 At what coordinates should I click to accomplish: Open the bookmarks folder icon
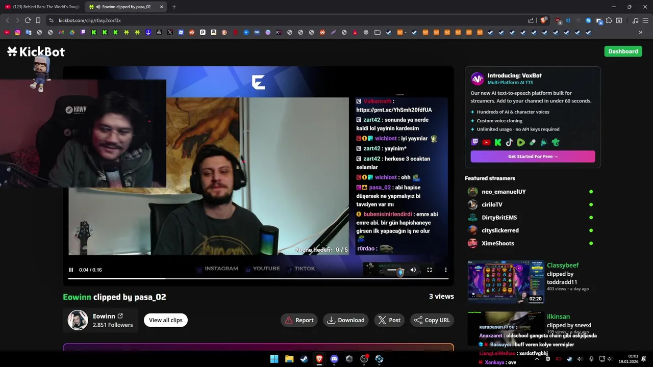pyautogui.click(x=377, y=32)
